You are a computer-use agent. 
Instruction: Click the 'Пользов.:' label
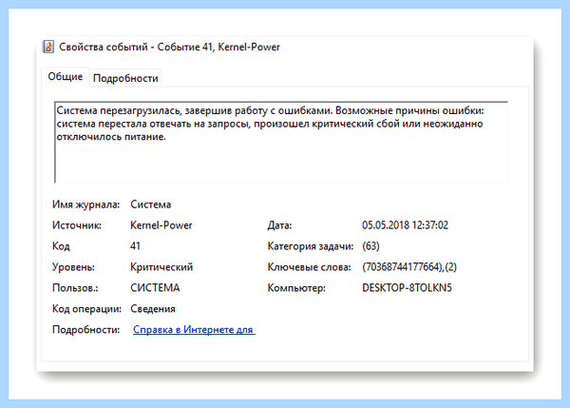pyautogui.click(x=75, y=288)
